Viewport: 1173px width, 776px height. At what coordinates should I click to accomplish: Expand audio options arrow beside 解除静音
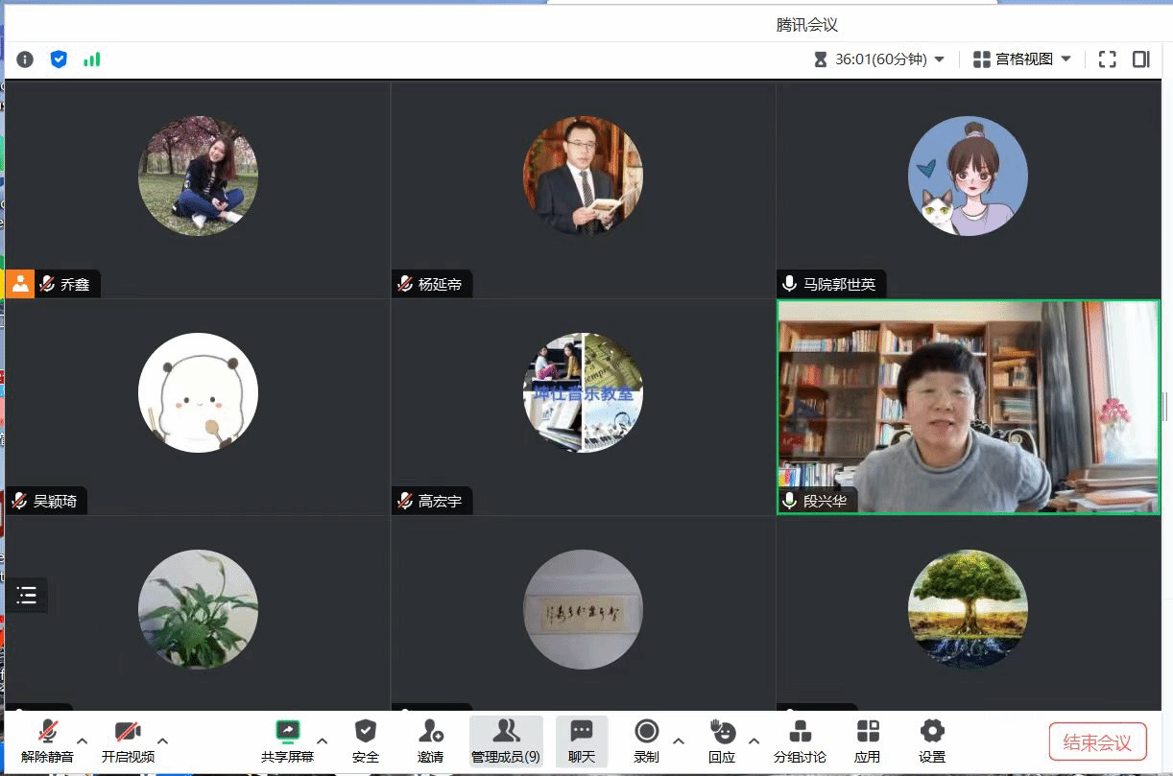[83, 741]
